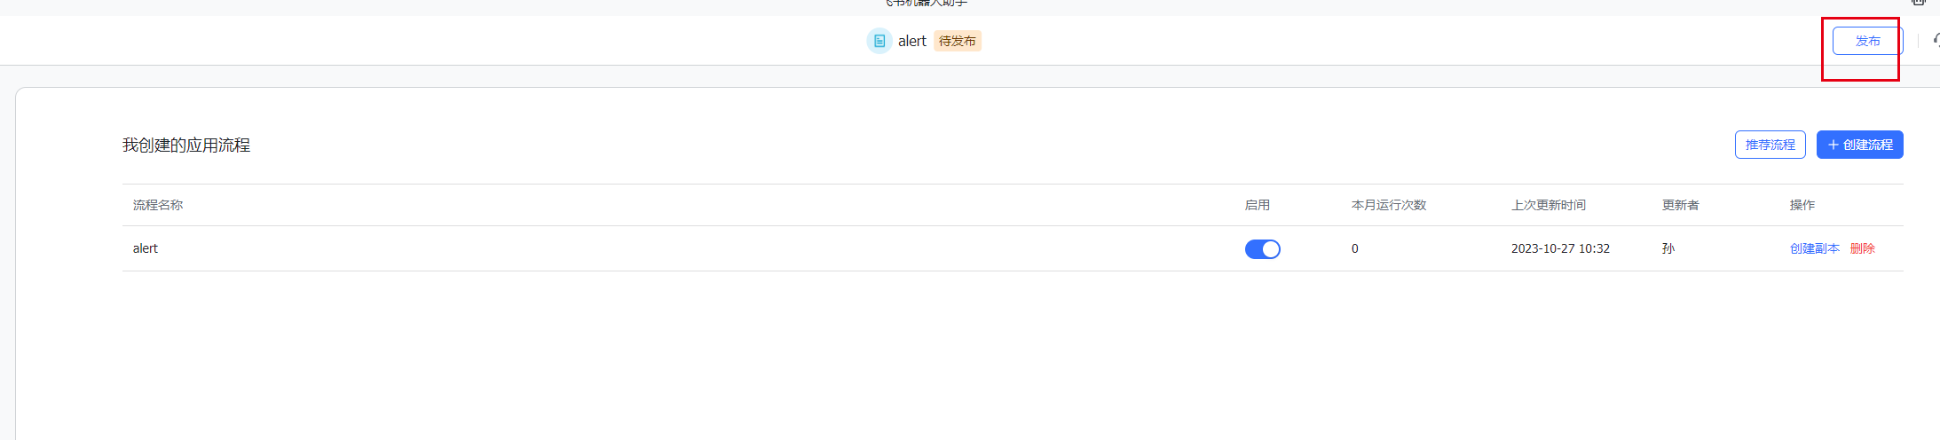This screenshot has width=1940, height=440.
Task: Disable the alert flow 启用 switch
Action: click(1262, 249)
